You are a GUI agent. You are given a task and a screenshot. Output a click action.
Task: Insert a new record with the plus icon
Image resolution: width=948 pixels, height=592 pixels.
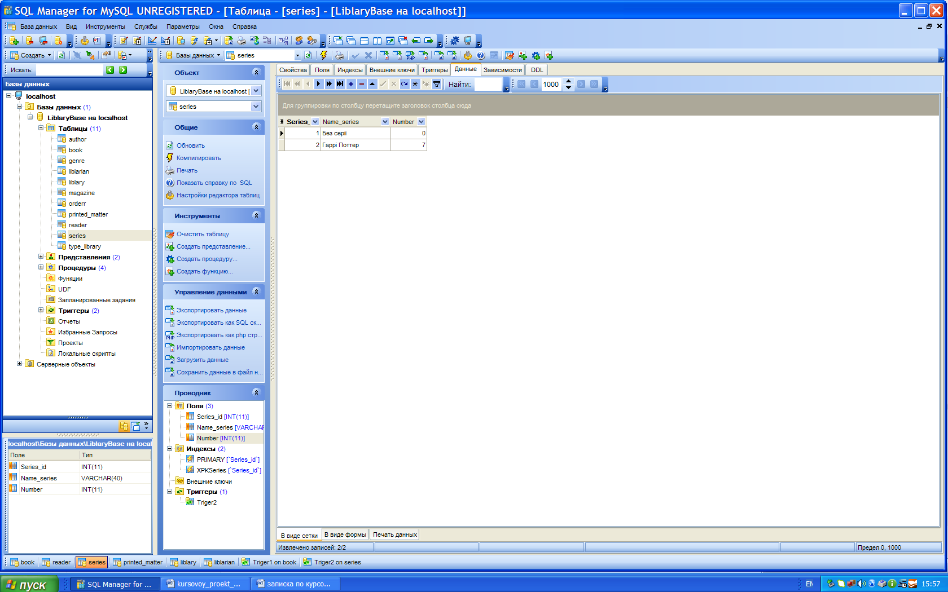coord(350,84)
